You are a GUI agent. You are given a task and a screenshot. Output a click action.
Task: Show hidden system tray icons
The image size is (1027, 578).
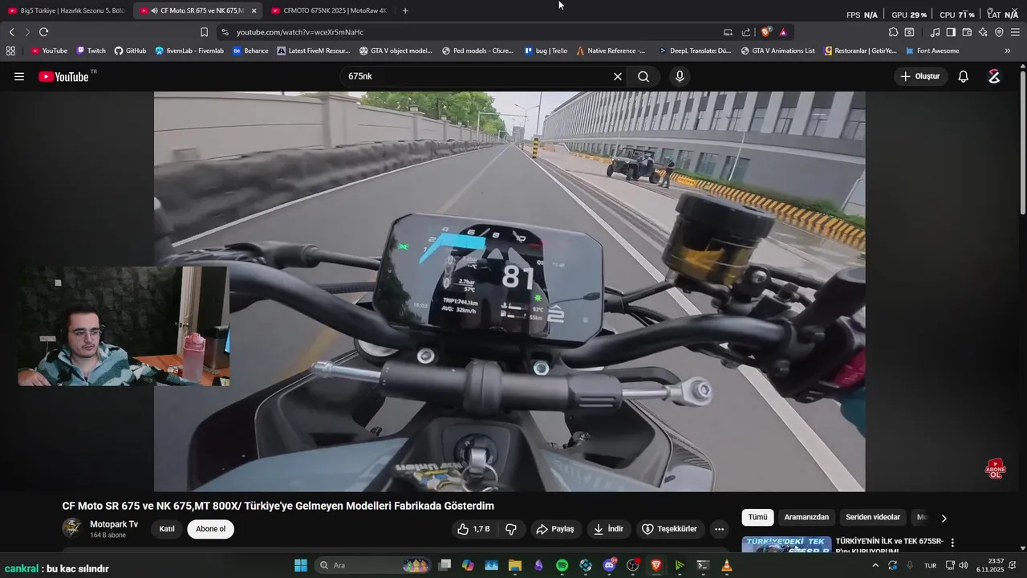[x=875, y=565]
